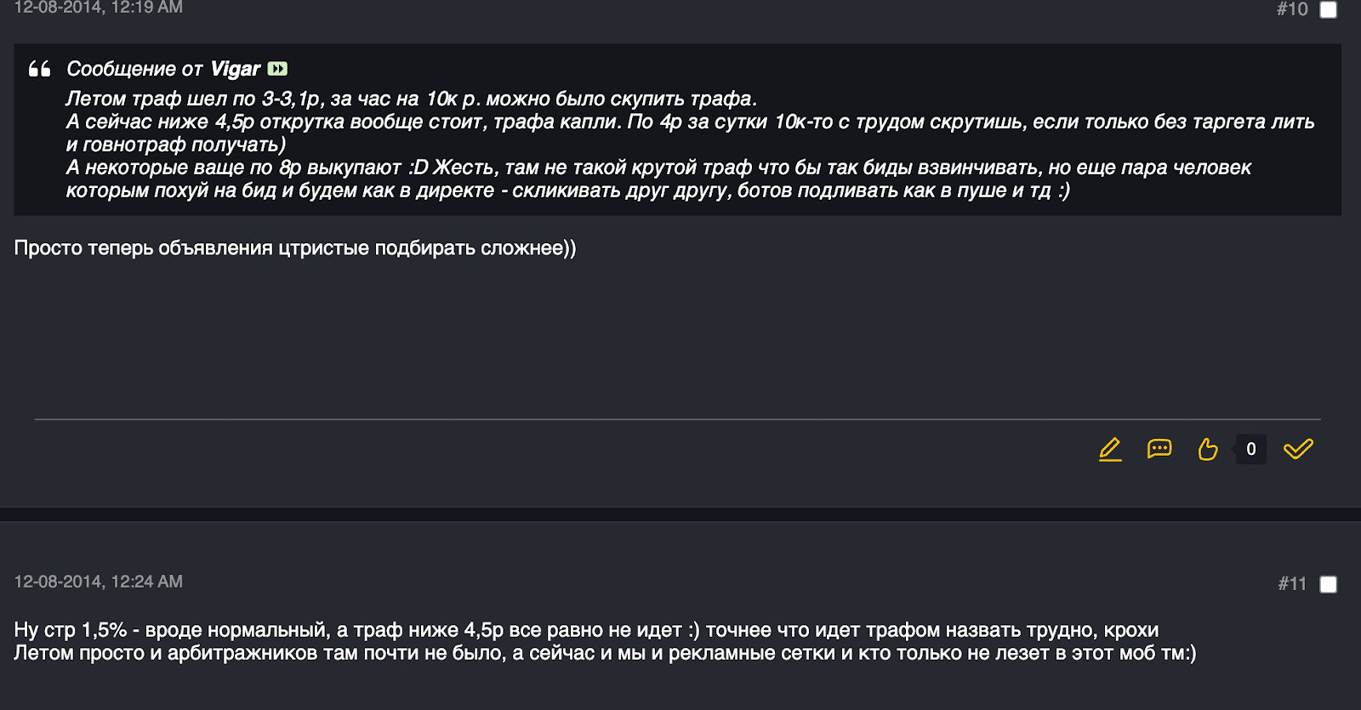1361x710 pixels.
Task: Open the #10 post permalink
Action: (1291, 9)
